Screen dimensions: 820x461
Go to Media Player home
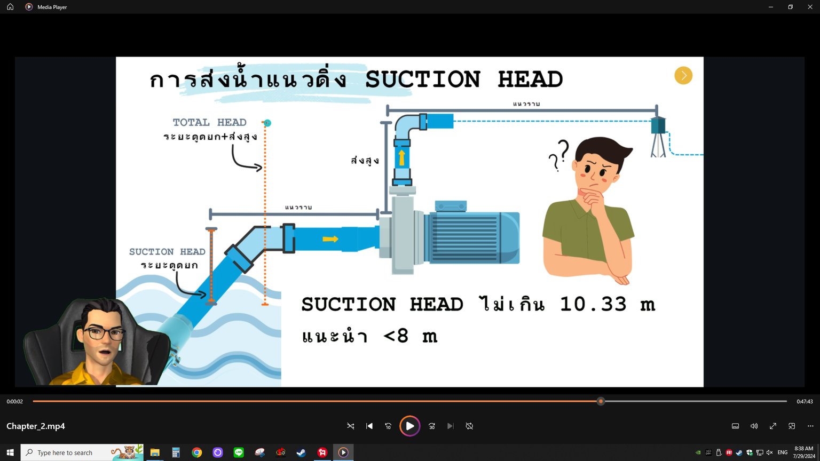coord(10,7)
